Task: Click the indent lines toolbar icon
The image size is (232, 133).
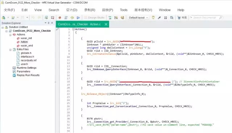Action: tap(110, 18)
